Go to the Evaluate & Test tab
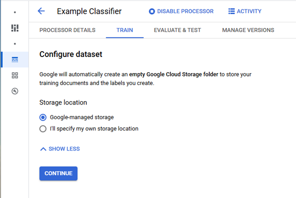Viewport: 296px width, 198px height. (177, 30)
